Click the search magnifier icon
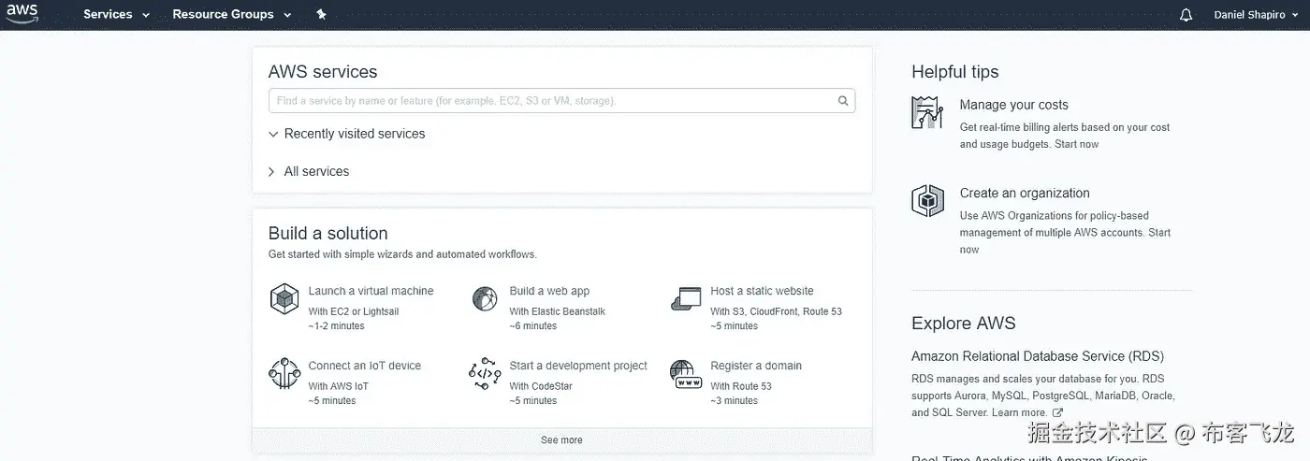This screenshot has width=1310, height=461. click(x=843, y=101)
